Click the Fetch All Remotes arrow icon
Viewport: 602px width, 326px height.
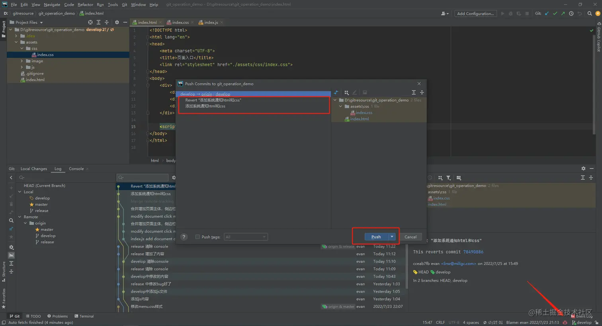coord(11,229)
